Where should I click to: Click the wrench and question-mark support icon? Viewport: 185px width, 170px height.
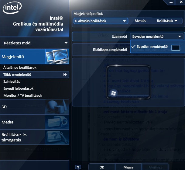57,137
